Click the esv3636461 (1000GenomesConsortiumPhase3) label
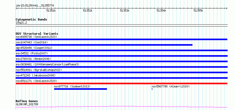This screenshot has height=110, width=235. click(48, 64)
